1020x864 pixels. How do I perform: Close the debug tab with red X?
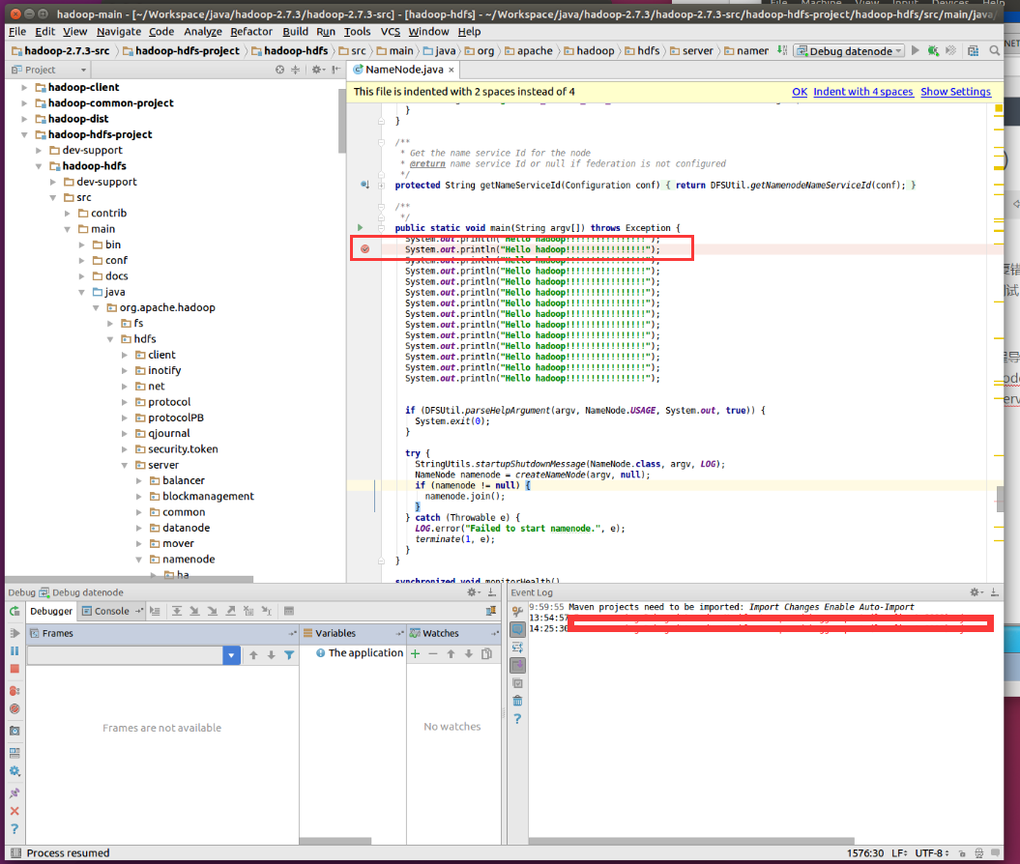tap(15, 812)
